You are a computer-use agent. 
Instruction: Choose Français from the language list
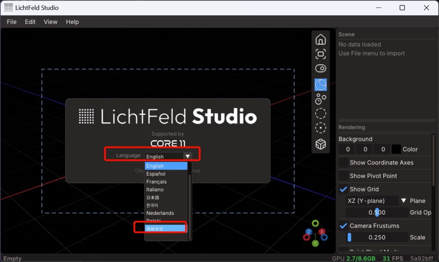pos(156,182)
